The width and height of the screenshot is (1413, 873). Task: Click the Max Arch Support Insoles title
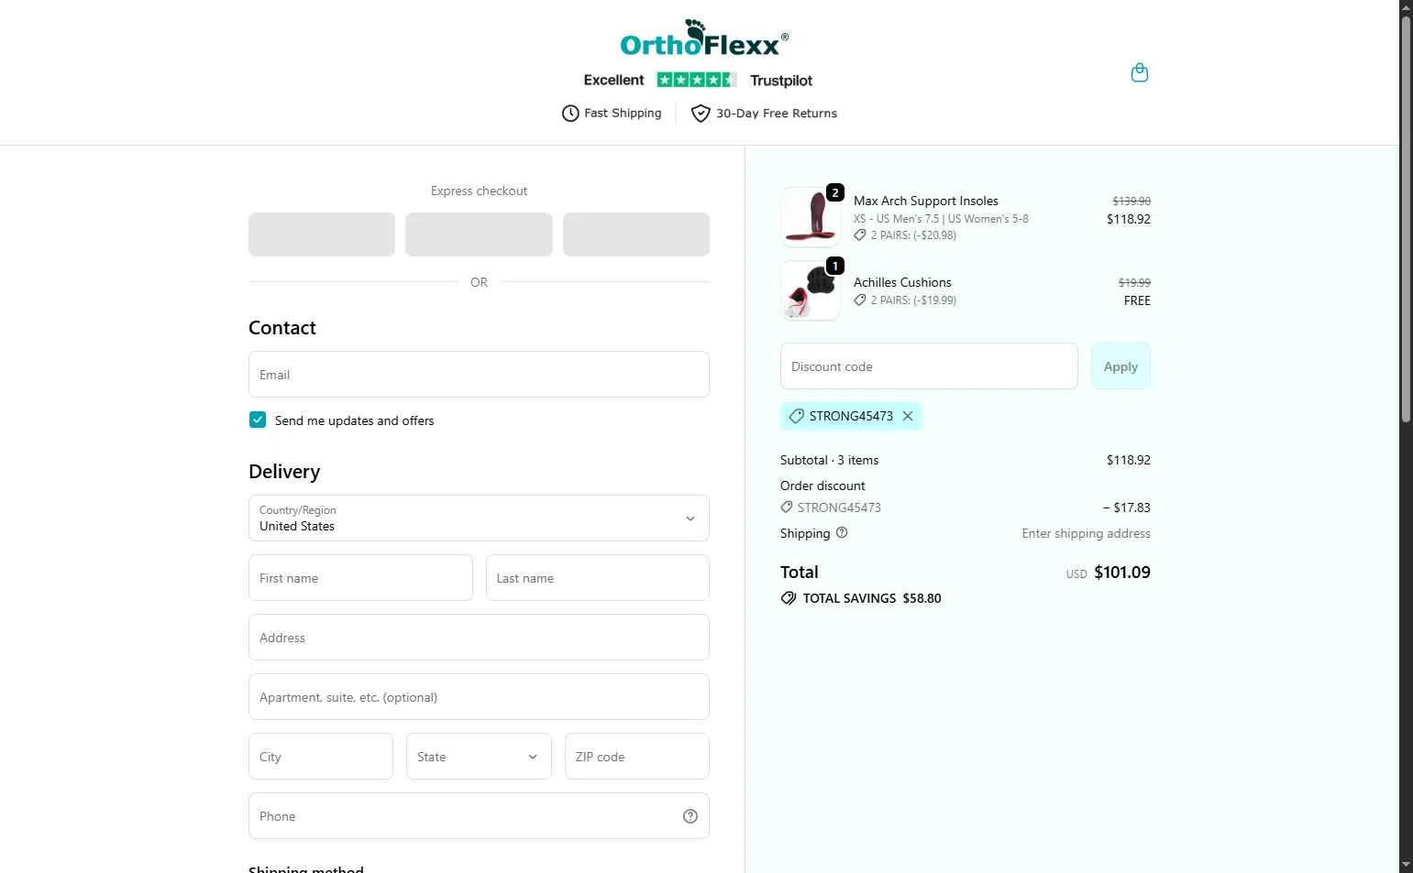[926, 201]
